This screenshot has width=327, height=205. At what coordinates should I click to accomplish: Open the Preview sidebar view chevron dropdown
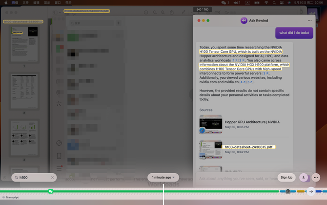pyautogui.click(x=60, y=13)
